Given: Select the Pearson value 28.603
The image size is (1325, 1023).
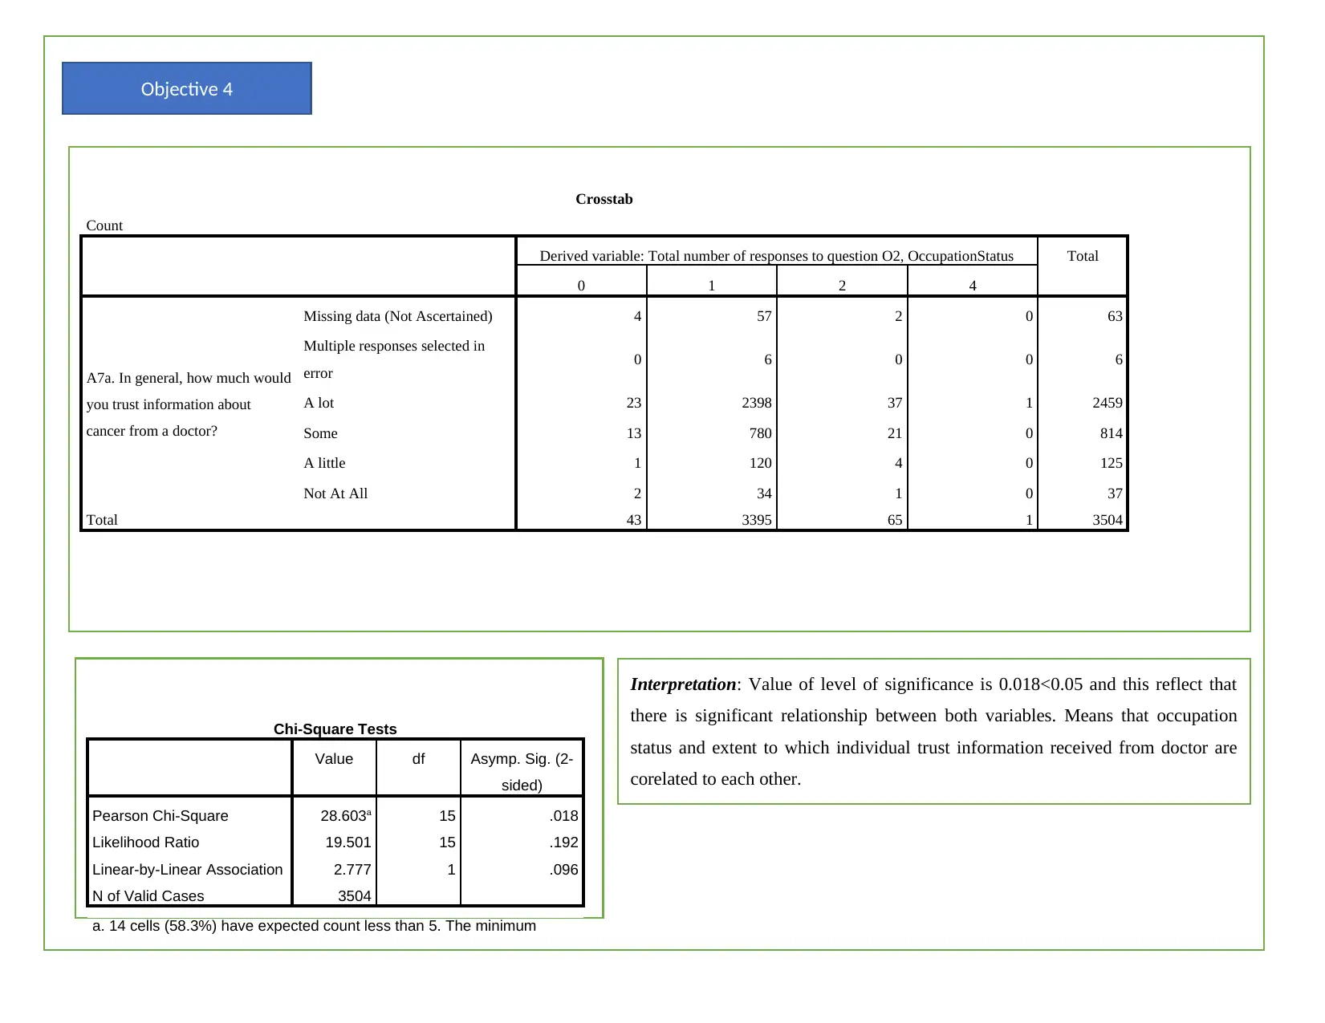Looking at the screenshot, I should (345, 816).
